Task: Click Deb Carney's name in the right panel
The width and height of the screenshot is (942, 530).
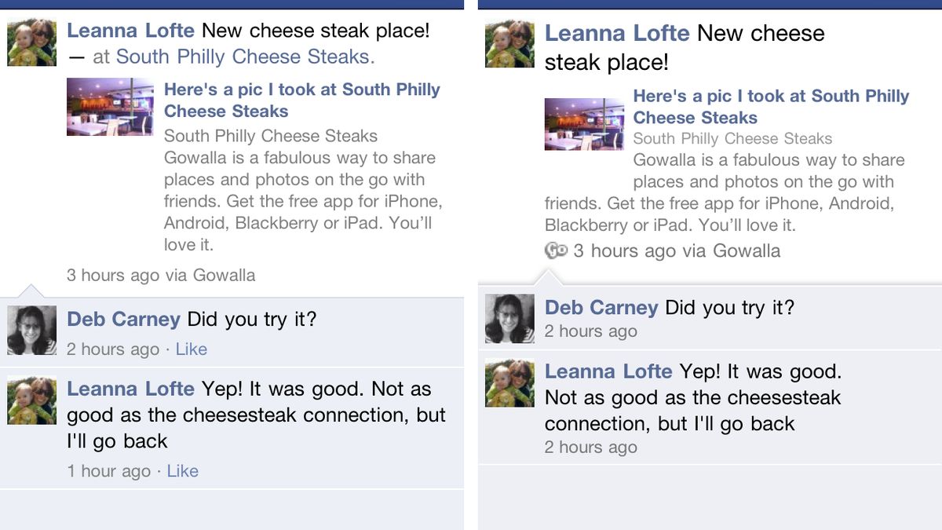Action: pos(601,307)
